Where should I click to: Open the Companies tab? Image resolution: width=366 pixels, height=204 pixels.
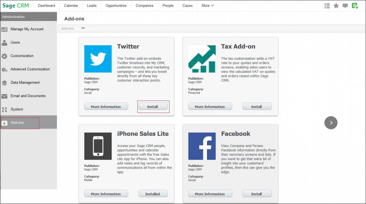(x=144, y=6)
